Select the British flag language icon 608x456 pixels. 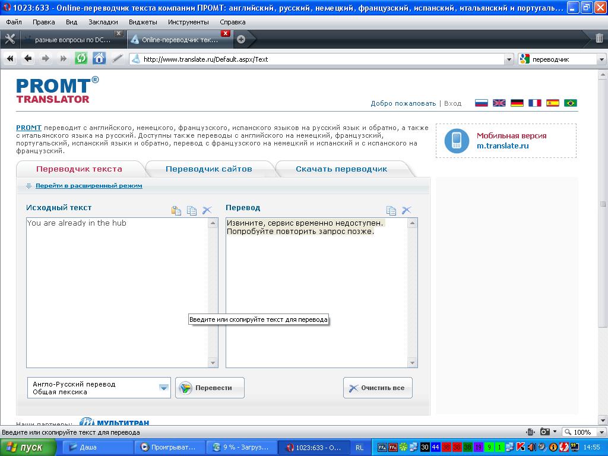point(499,103)
